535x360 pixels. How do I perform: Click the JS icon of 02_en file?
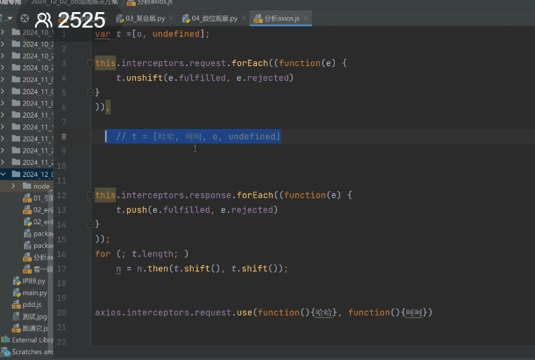pos(27,210)
